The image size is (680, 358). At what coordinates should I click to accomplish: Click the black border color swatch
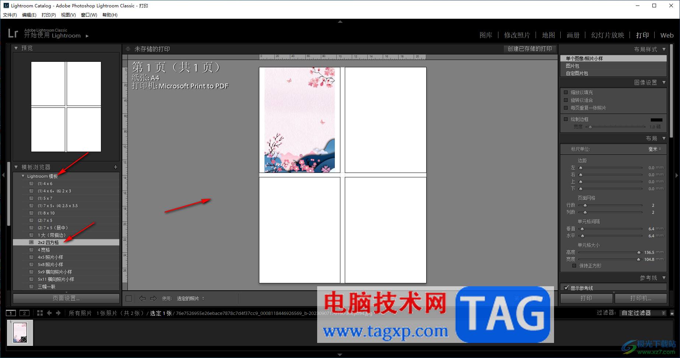[656, 120]
